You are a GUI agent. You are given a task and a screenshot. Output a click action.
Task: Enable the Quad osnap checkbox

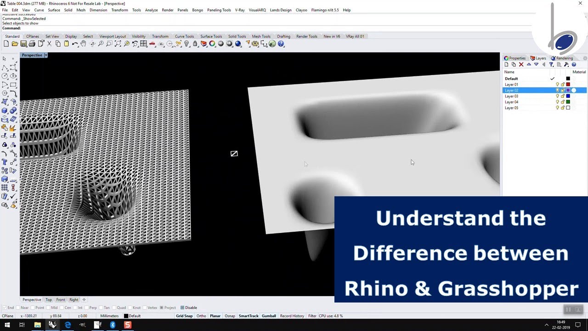(114, 308)
